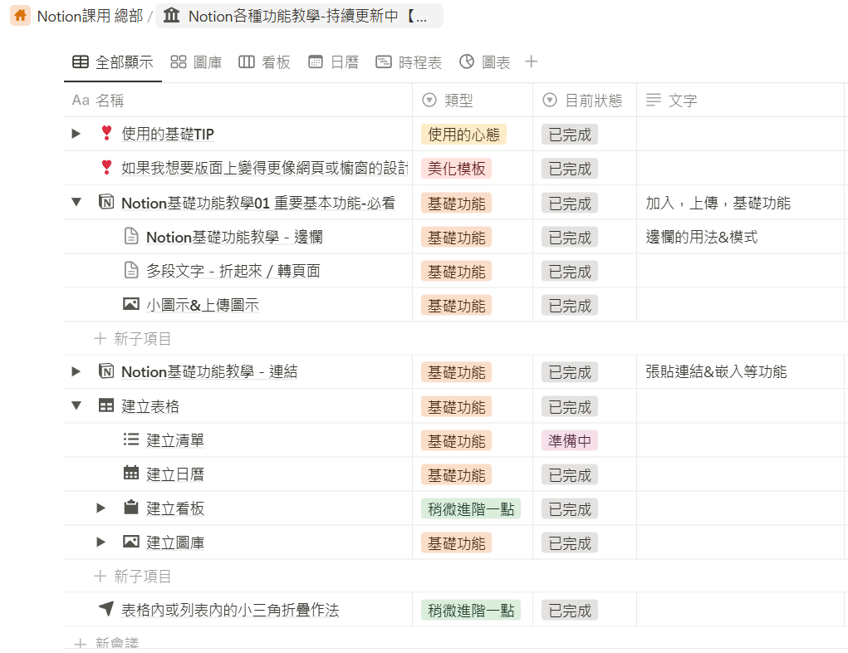
Task: Switch to the 時程表 view tab
Action: click(x=409, y=62)
